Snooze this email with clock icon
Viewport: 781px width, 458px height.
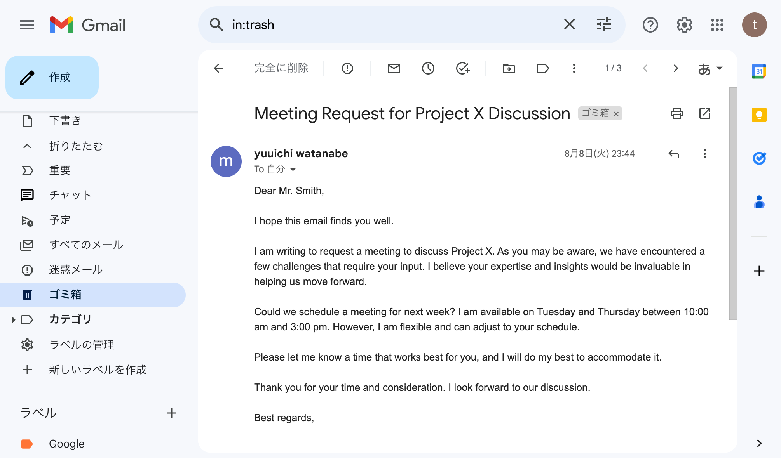click(428, 68)
